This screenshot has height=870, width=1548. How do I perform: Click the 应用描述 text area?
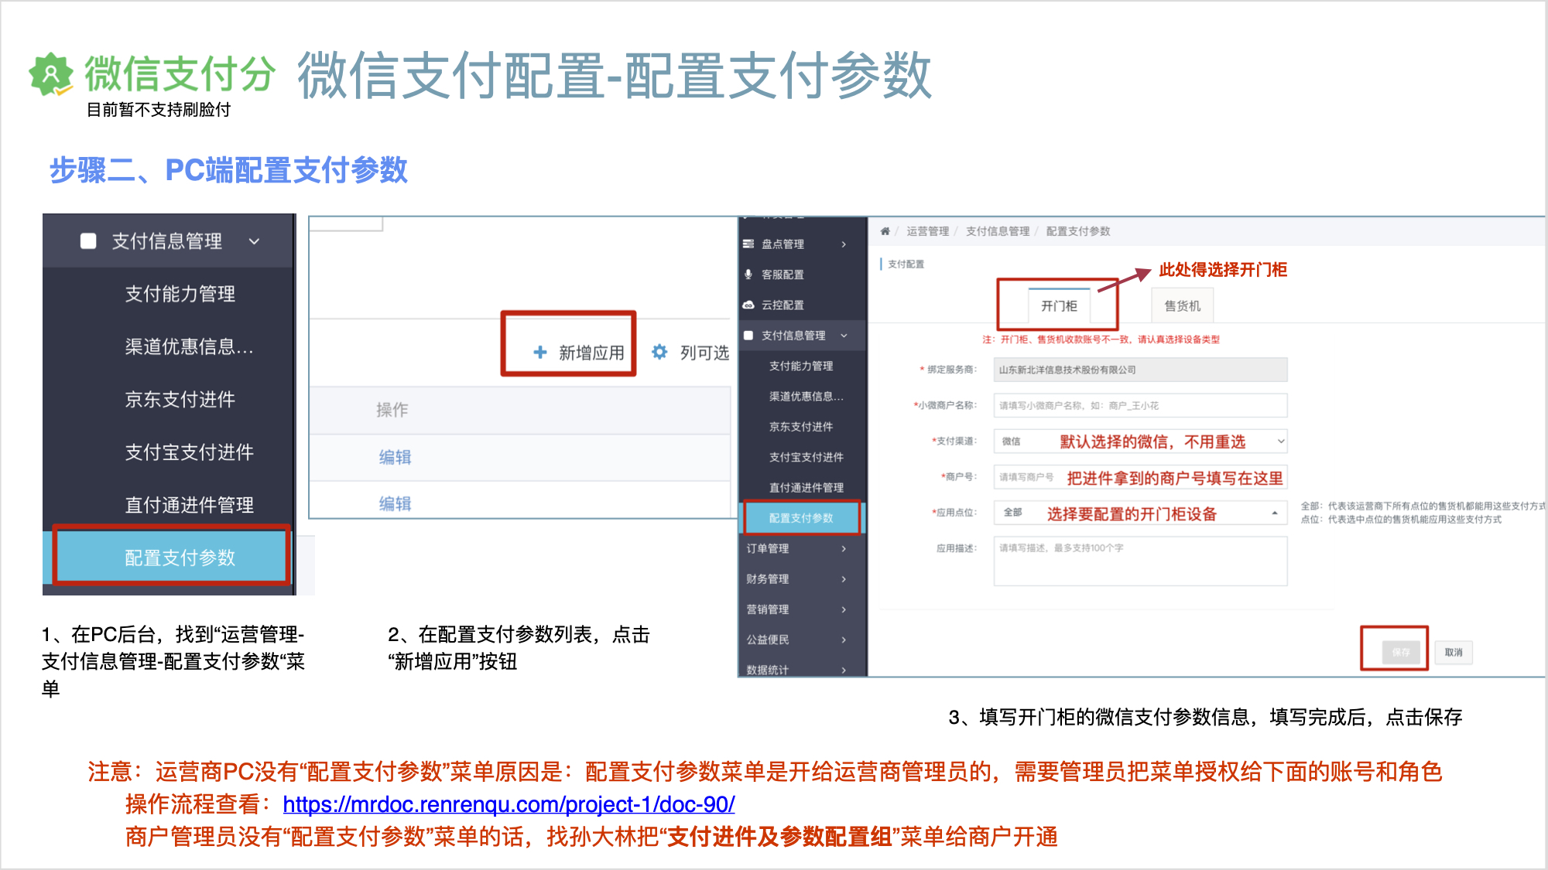tap(1140, 561)
